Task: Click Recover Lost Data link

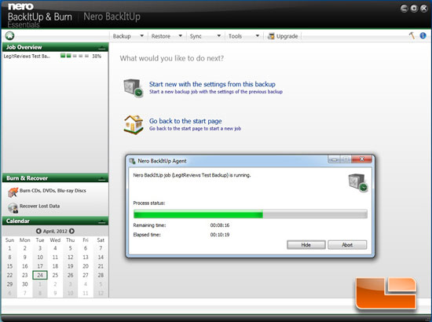Action: (40, 206)
